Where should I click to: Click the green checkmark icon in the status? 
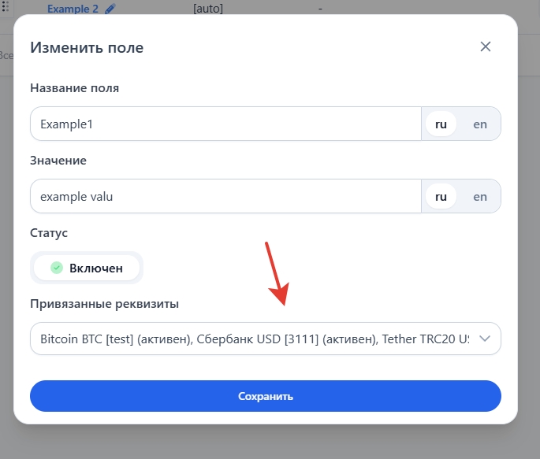(57, 268)
